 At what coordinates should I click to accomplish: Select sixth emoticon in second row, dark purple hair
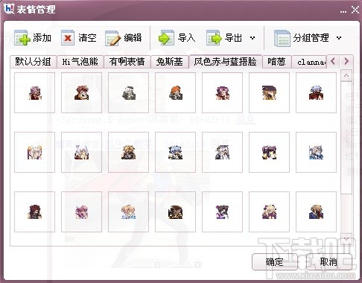point(269,152)
